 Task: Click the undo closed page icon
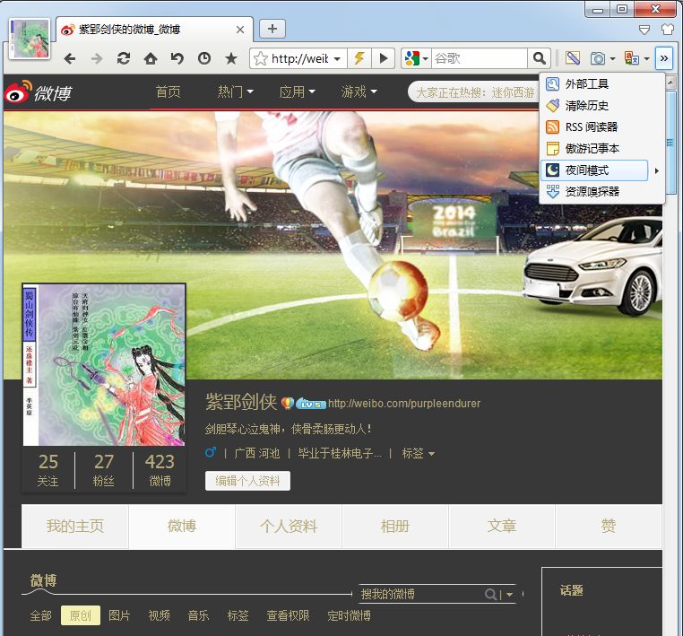tap(177, 58)
